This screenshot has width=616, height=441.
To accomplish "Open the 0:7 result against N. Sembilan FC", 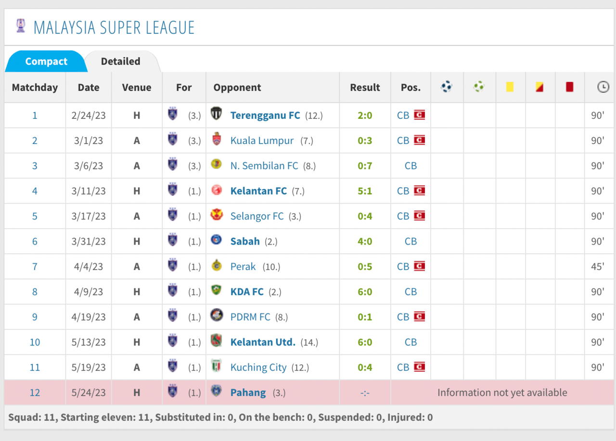I will 365,166.
